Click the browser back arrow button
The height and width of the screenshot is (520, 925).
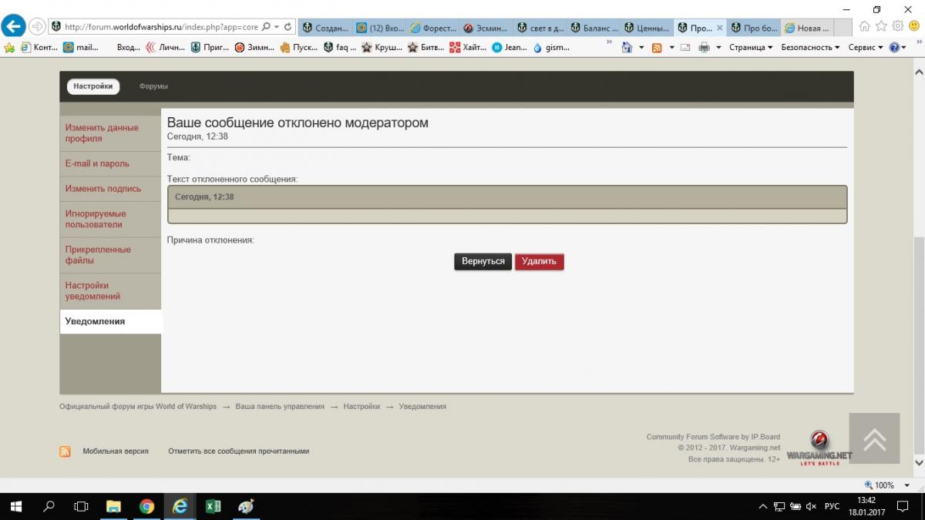(13, 26)
